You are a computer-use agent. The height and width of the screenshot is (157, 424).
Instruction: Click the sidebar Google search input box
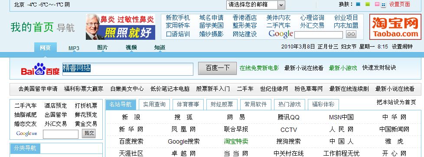coord(61,134)
